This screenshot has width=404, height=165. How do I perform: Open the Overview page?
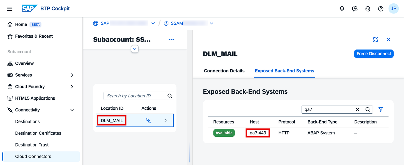tap(24, 63)
